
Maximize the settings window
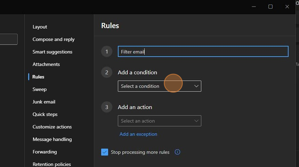[x=270, y=7]
